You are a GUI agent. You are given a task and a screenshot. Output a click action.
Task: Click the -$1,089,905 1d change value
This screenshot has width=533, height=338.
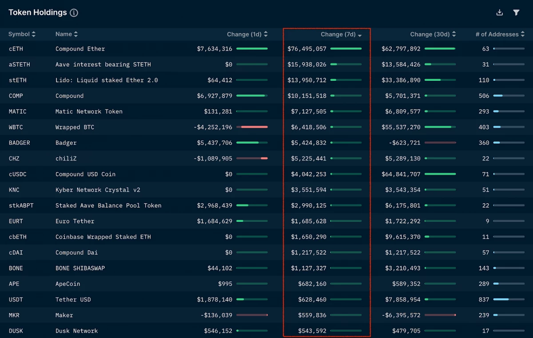tap(213, 158)
